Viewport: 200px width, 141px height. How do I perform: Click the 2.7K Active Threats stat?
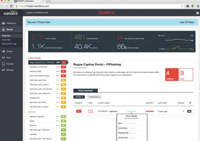[x=44, y=37]
